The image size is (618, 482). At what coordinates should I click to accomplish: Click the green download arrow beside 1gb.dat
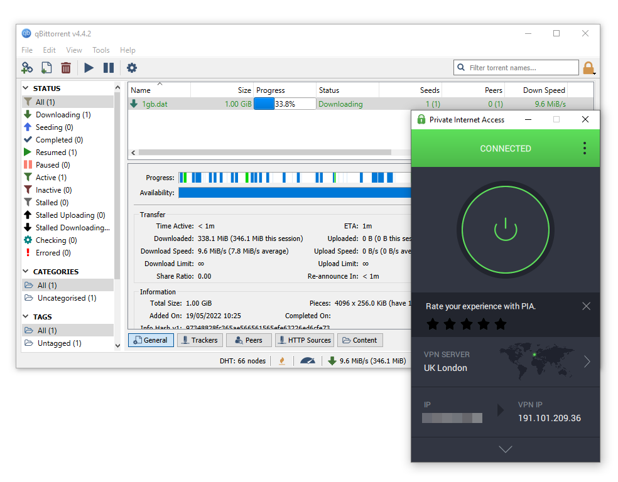[134, 104]
